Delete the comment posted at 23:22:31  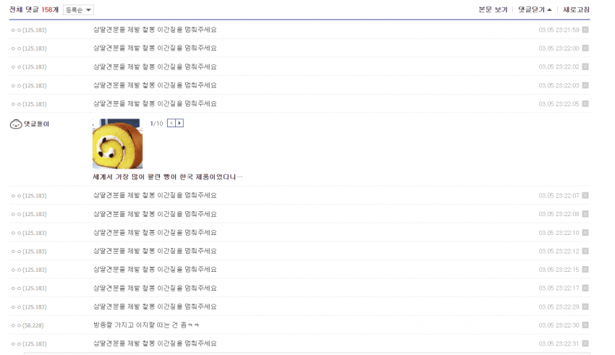pyautogui.click(x=585, y=343)
